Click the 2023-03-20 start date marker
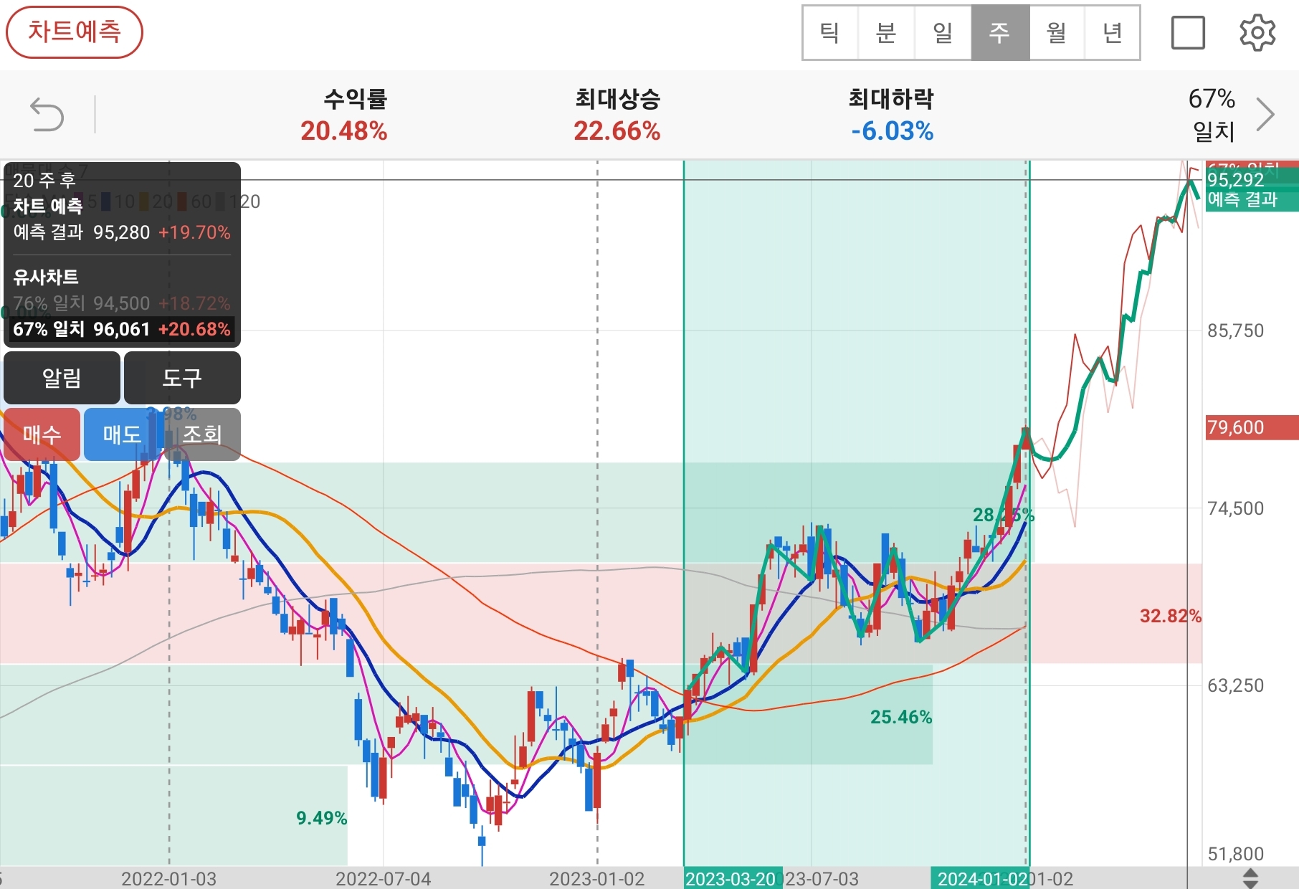 pyautogui.click(x=731, y=878)
